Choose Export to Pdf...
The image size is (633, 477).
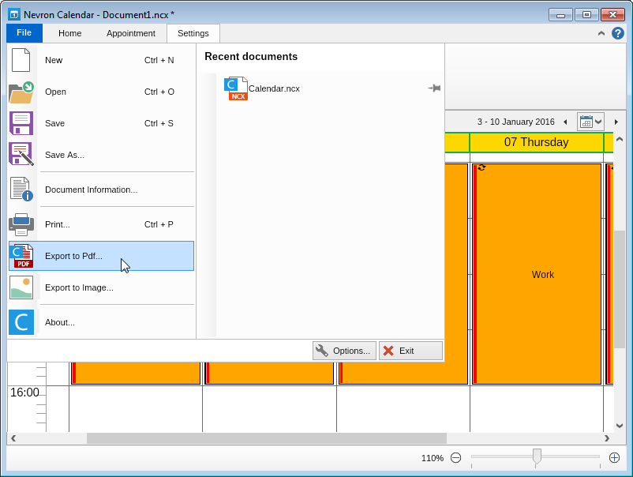click(x=101, y=256)
